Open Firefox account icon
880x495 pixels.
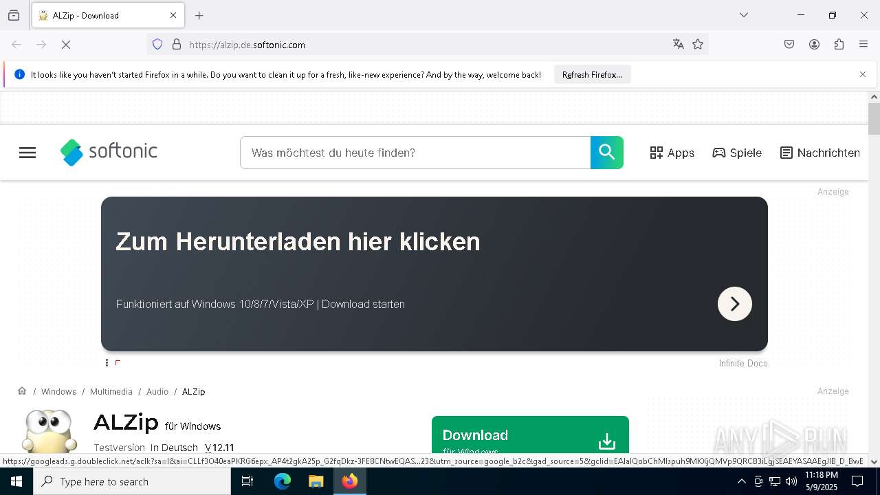click(x=814, y=45)
